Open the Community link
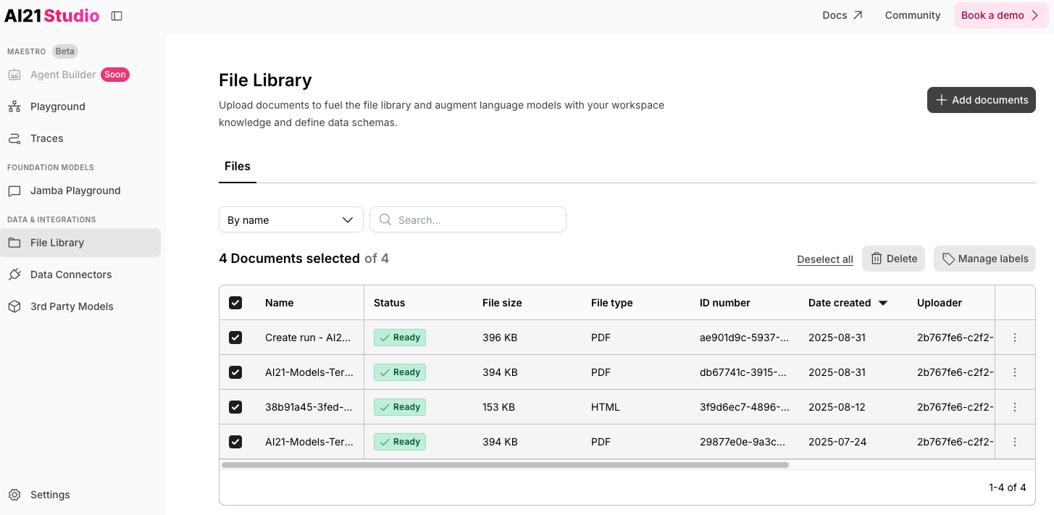 click(913, 15)
